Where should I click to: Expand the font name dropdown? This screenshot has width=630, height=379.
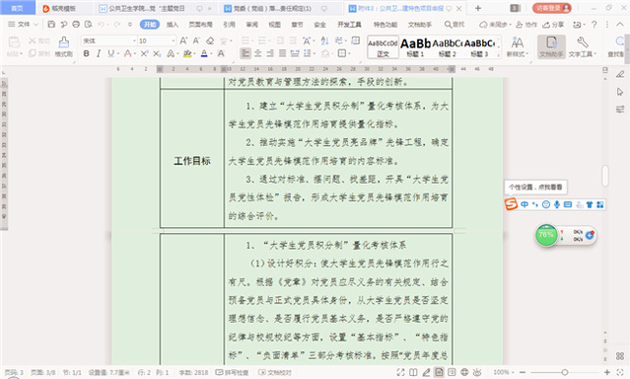(134, 40)
